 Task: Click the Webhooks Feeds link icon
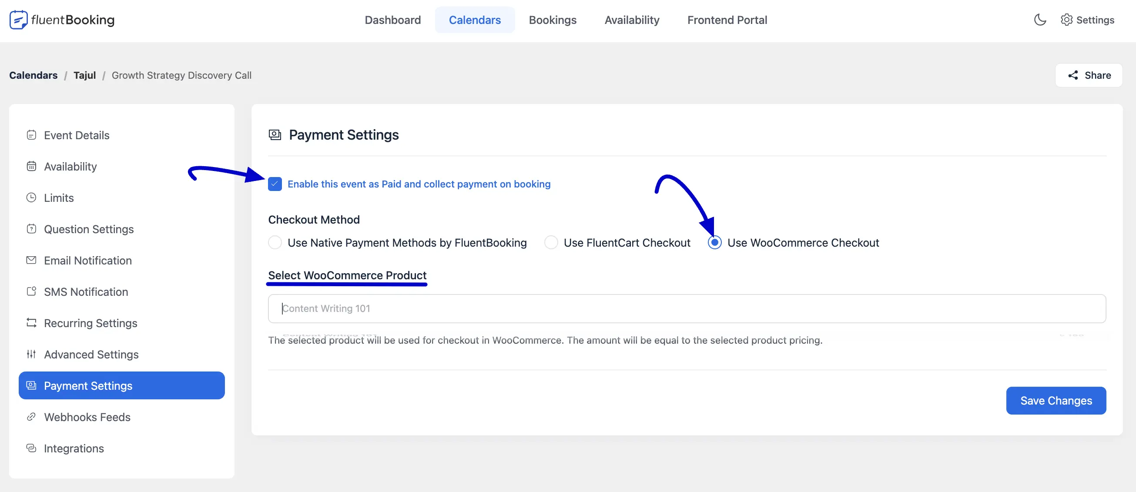click(x=31, y=417)
